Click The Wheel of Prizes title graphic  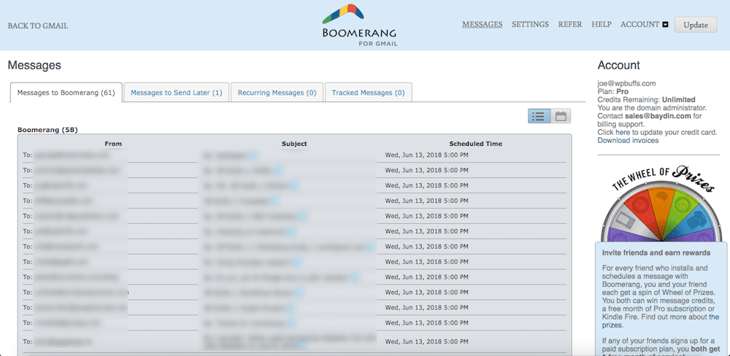(x=664, y=178)
